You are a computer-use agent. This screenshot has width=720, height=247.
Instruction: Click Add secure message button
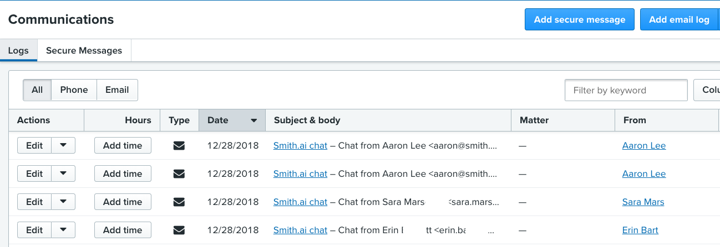(579, 20)
